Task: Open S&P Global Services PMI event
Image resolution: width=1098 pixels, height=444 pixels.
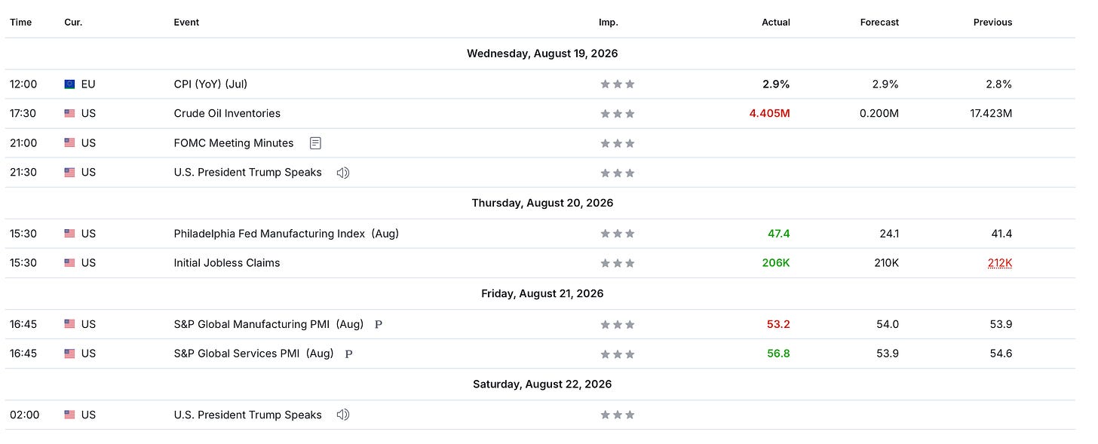Action: click(253, 354)
